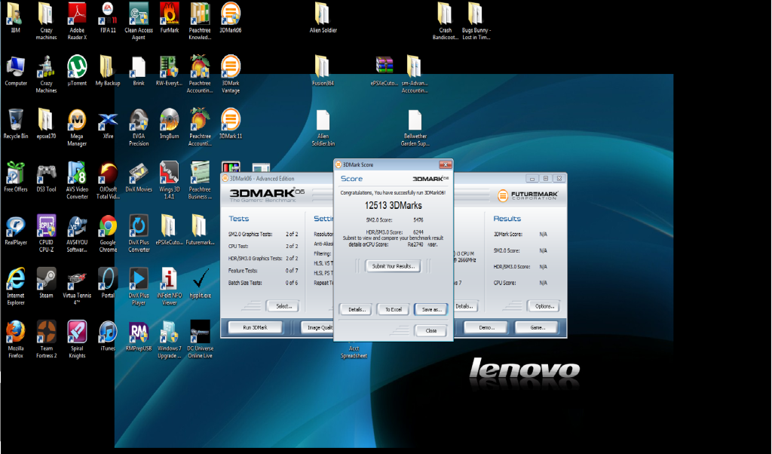Open Mozilla Firefox icon

[x=16, y=339]
